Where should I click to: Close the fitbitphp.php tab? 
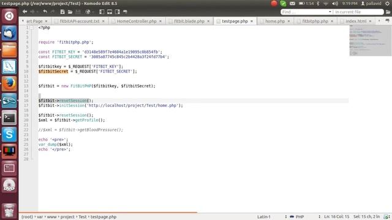[x=332, y=21]
